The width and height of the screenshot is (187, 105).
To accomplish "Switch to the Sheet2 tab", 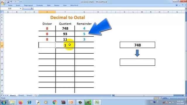I will click(x=21, y=95).
